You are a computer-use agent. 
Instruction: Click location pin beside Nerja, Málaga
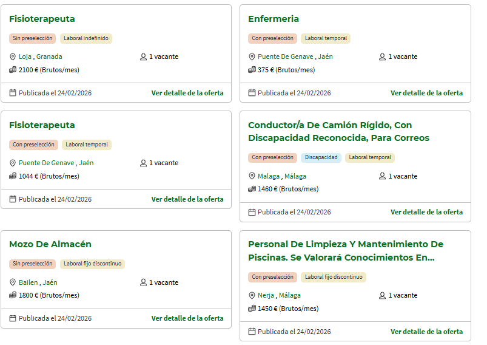(x=252, y=296)
